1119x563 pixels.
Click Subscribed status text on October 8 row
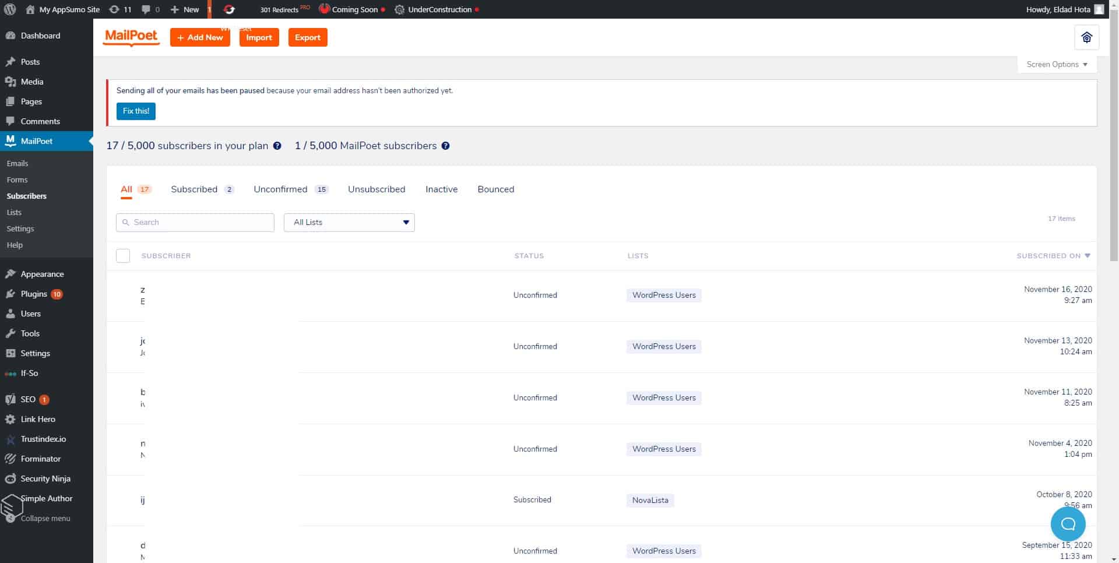[x=532, y=499]
